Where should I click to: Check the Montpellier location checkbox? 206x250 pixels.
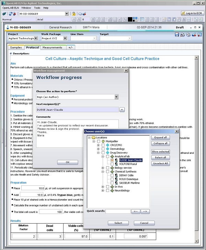point(99,141)
